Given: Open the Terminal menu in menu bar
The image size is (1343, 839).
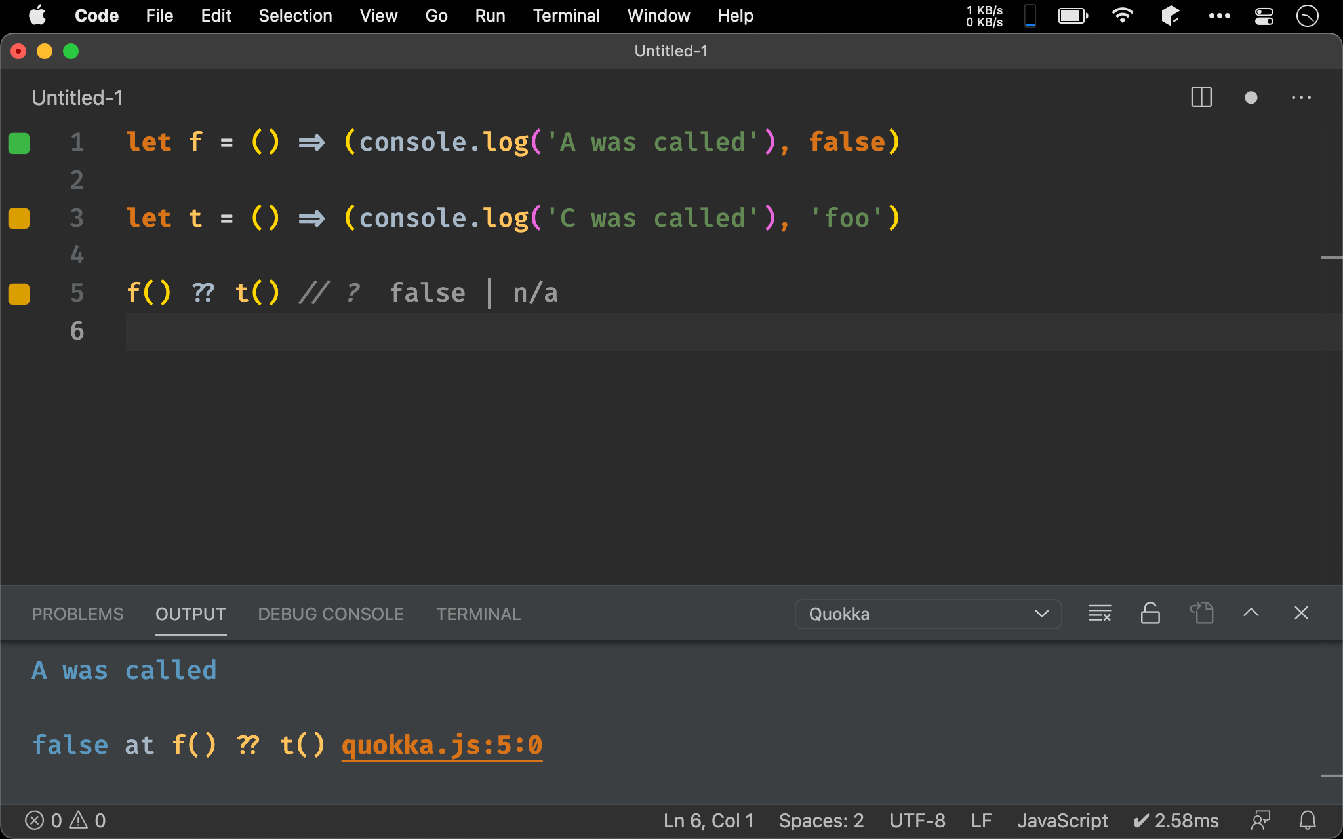Looking at the screenshot, I should [566, 16].
